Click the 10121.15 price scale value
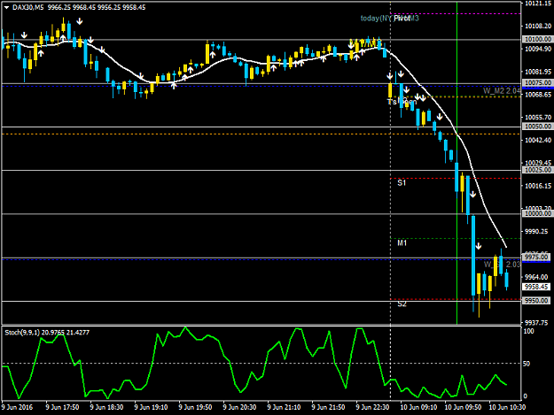Viewport: 554px width, 415px height. [538, 4]
